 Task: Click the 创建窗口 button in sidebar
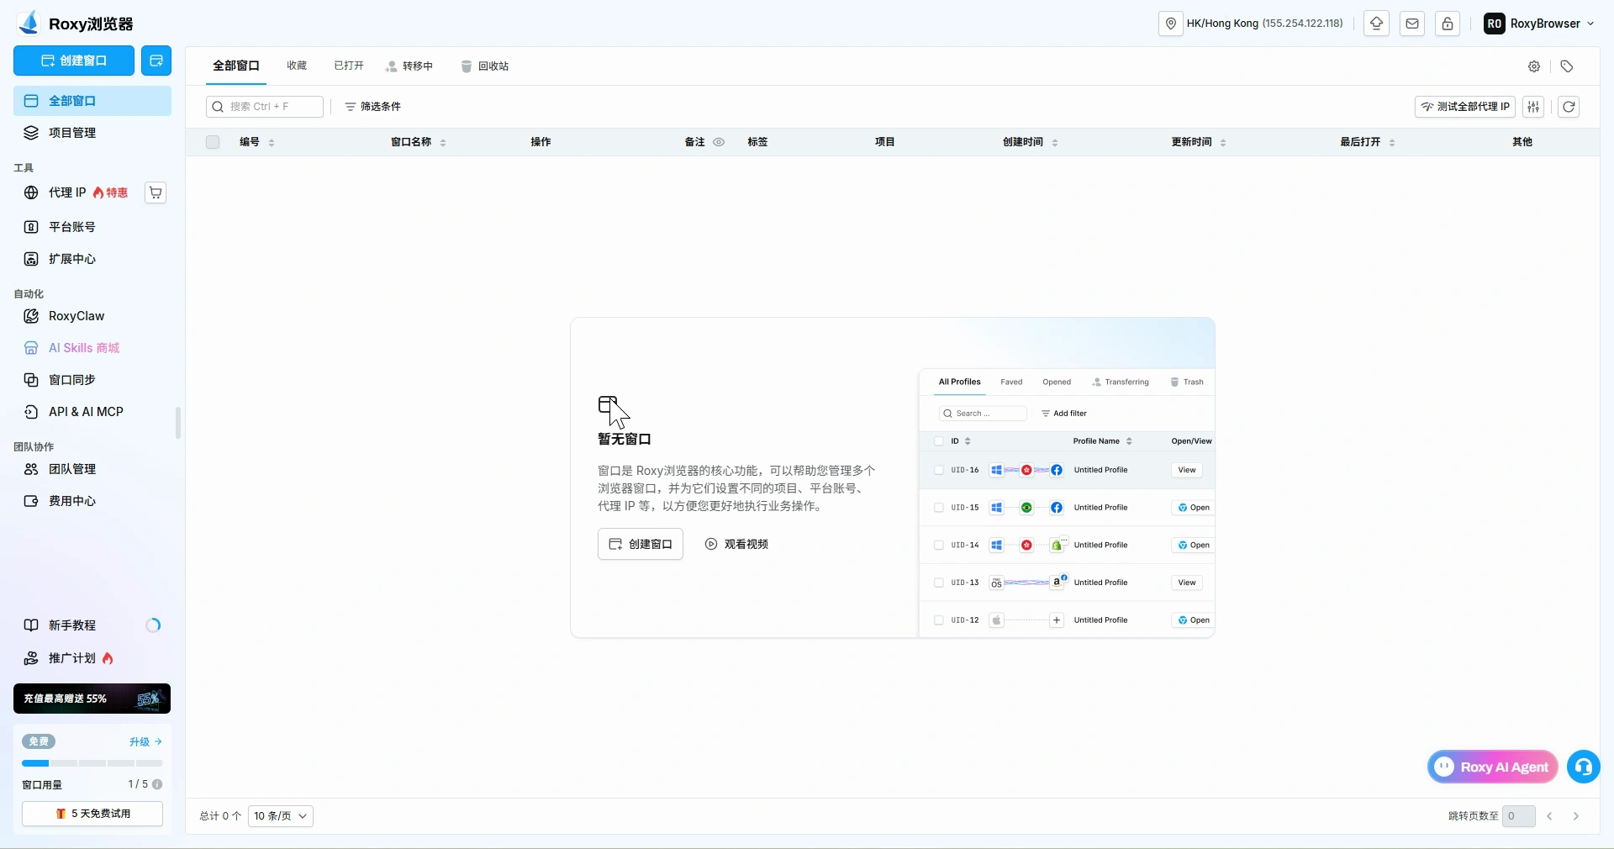[74, 61]
